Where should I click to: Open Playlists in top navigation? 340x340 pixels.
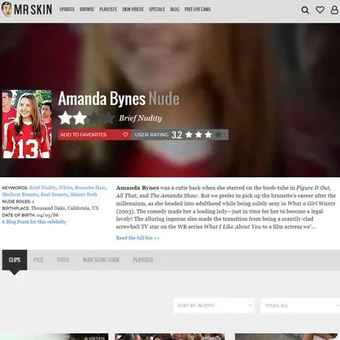coord(108,10)
